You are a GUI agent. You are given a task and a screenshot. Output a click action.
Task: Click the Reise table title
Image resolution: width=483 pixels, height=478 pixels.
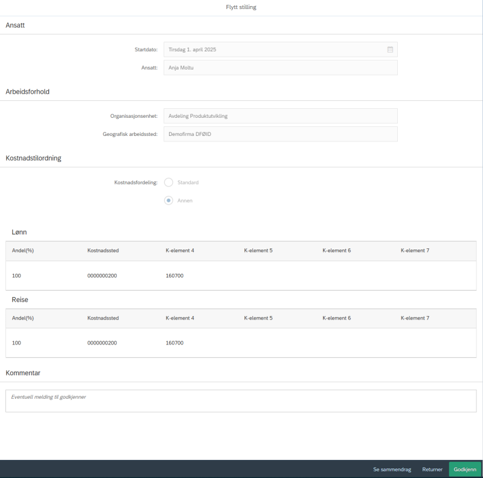click(20, 300)
